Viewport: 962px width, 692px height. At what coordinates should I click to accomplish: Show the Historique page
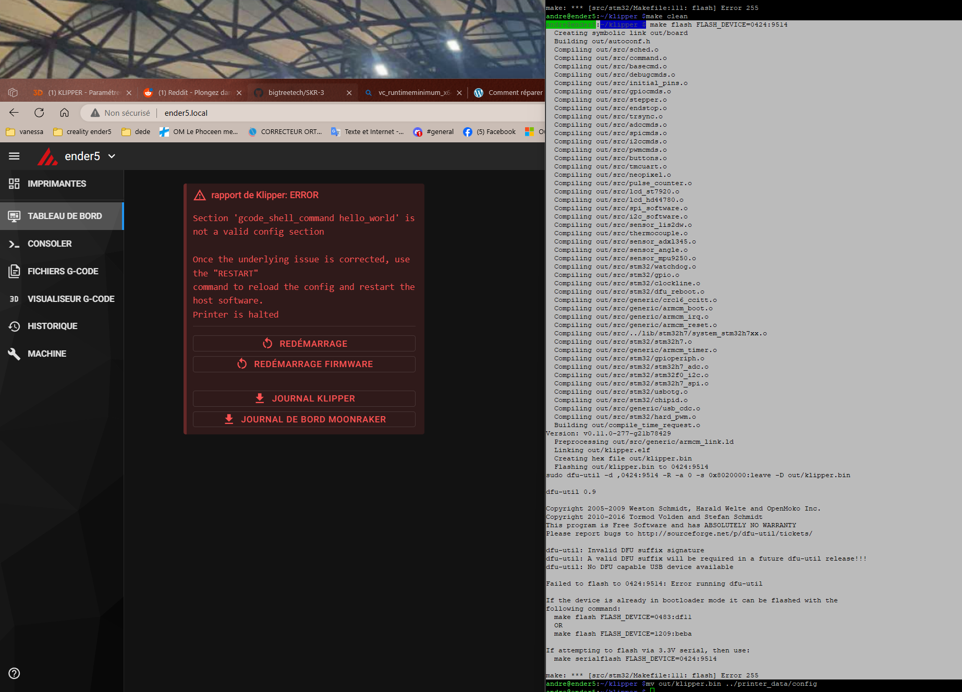[62, 326]
